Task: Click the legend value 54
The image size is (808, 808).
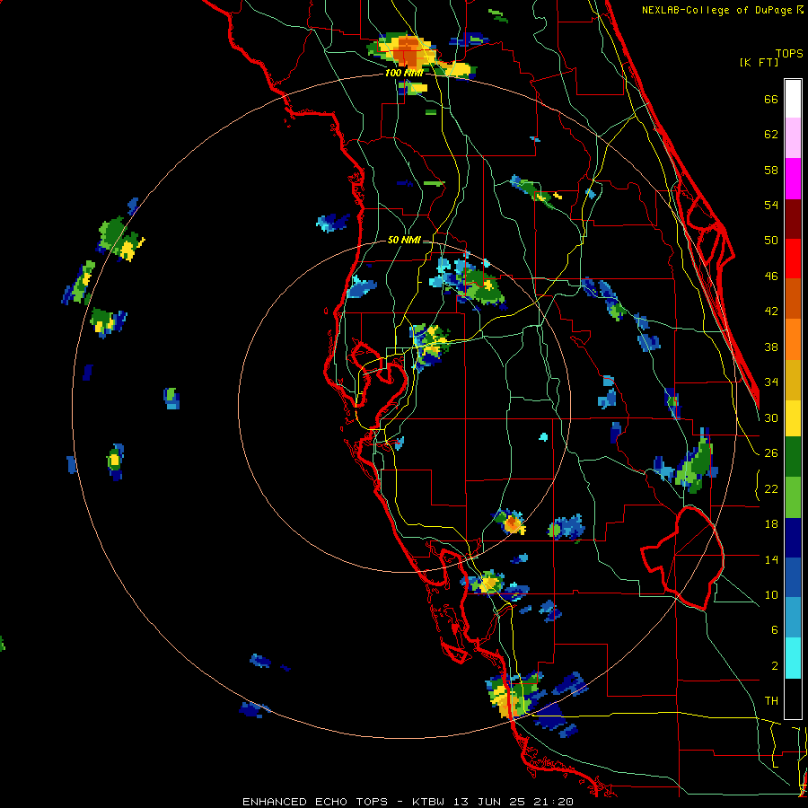Action: pos(771,206)
